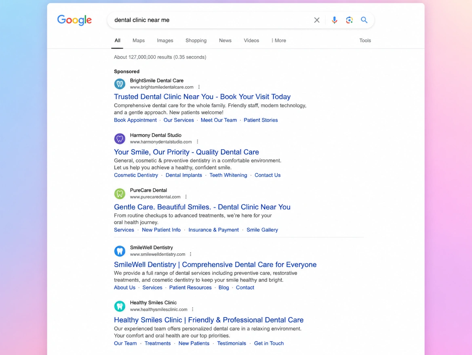The height and width of the screenshot is (355, 472).
Task: Clear the search query with X icon
Action: click(317, 20)
